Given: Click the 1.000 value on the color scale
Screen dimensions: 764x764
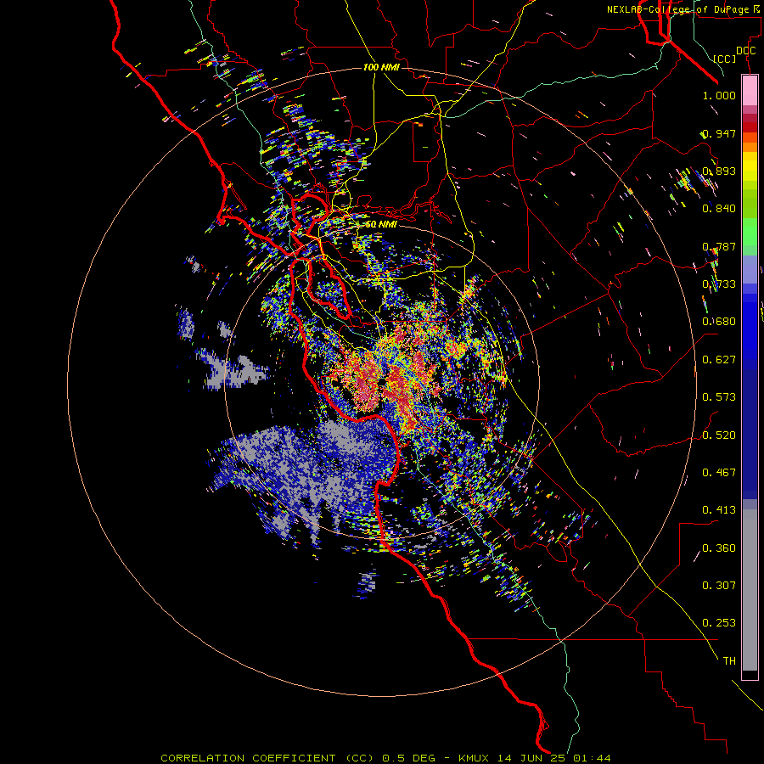Looking at the screenshot, I should pos(719,95).
